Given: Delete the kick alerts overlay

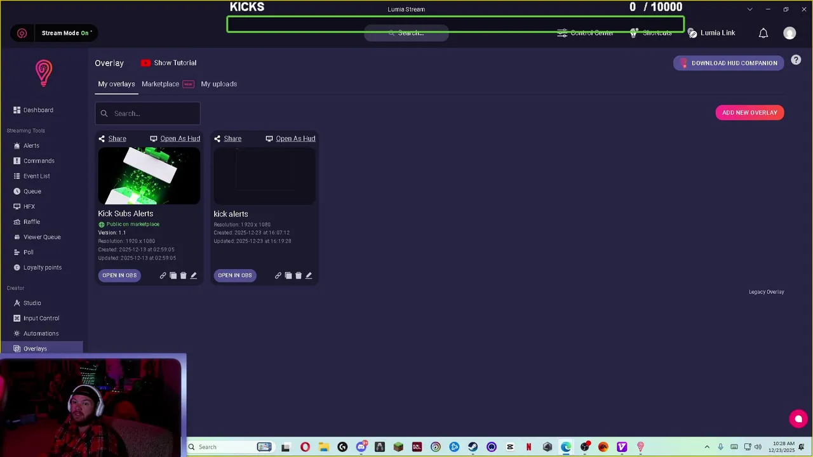Looking at the screenshot, I should [x=299, y=275].
